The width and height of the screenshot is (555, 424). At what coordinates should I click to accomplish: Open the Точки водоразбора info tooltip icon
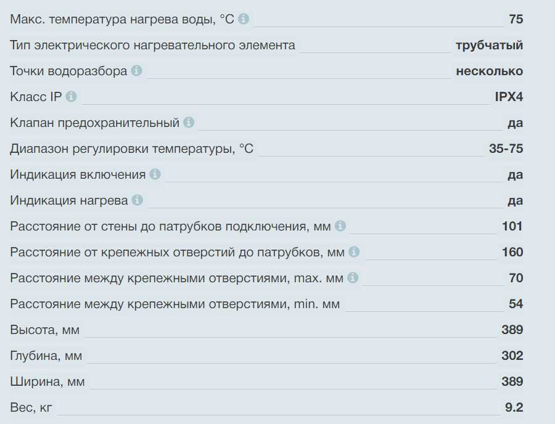point(136,71)
